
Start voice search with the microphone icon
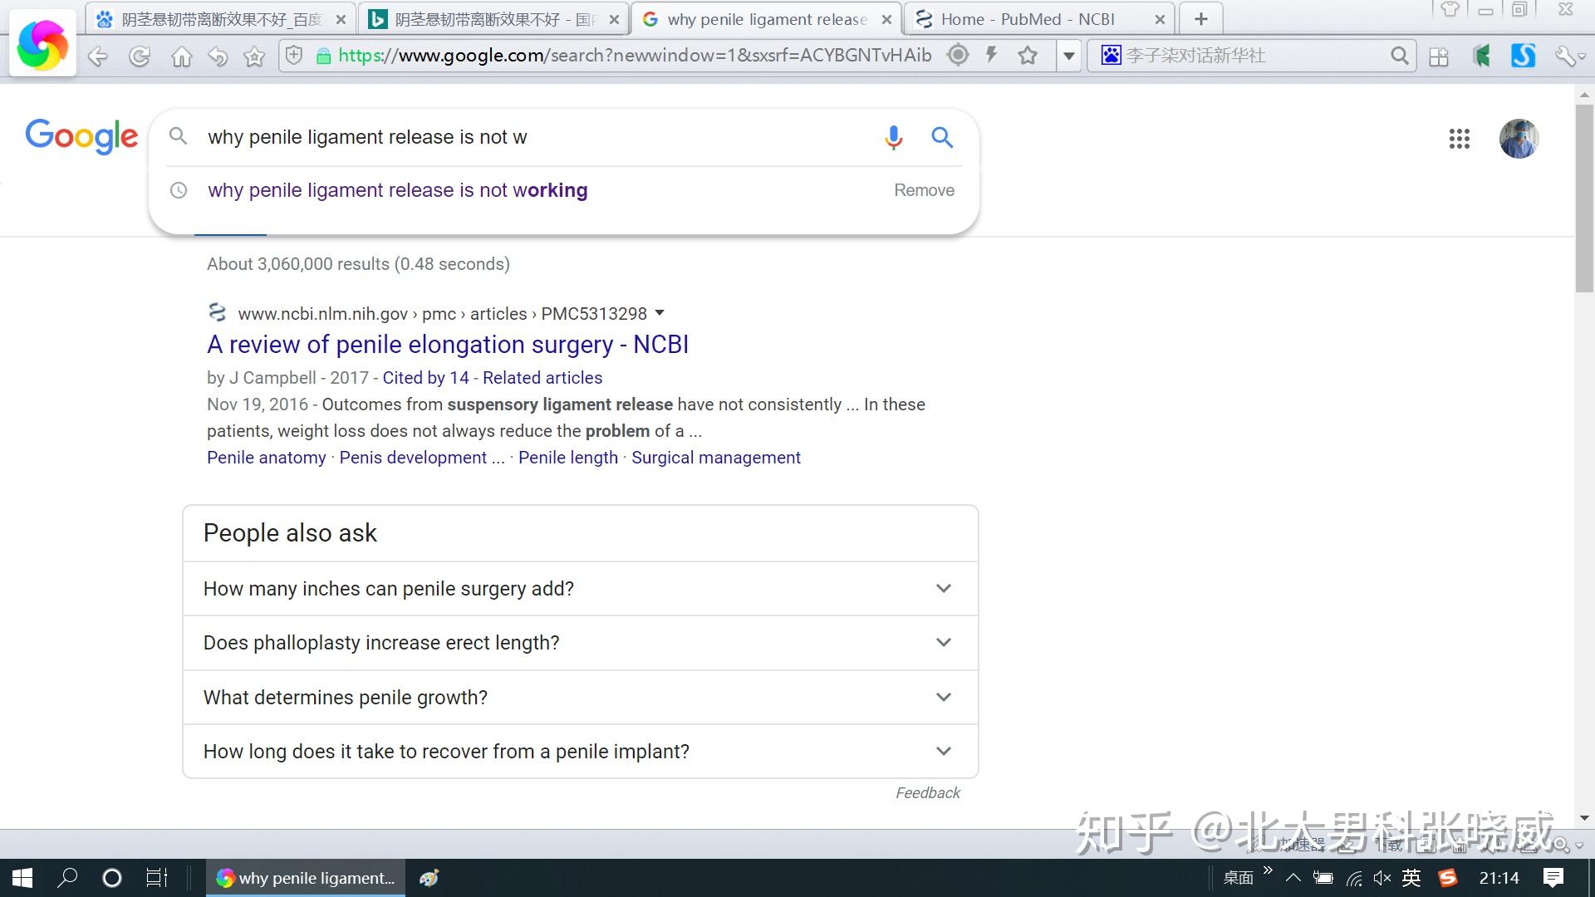(x=893, y=137)
